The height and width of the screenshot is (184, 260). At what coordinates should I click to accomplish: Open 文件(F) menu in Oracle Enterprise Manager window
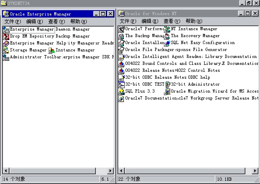pyautogui.click(x=13, y=22)
